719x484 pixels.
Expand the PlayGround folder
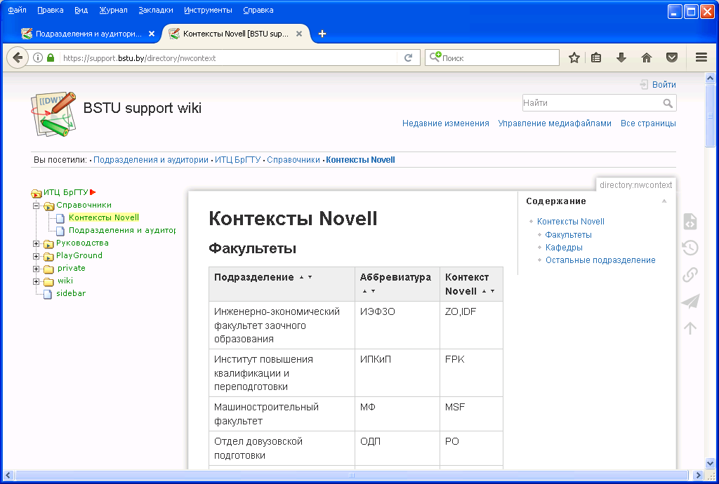tap(35, 255)
